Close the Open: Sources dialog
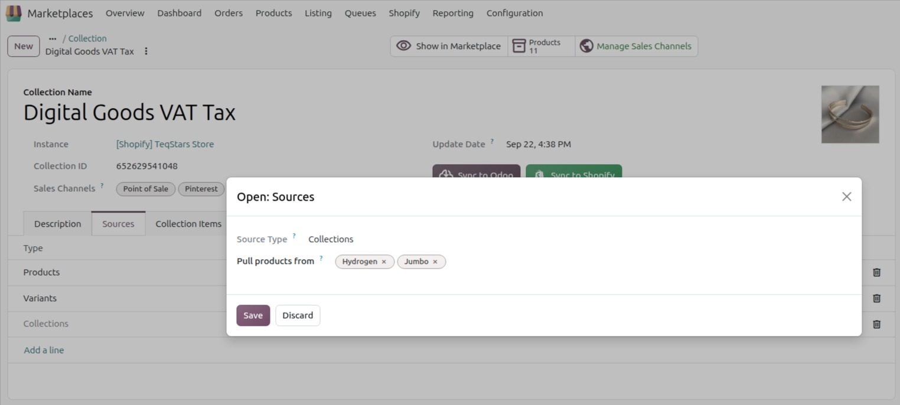Image resolution: width=900 pixels, height=405 pixels. pos(846,197)
